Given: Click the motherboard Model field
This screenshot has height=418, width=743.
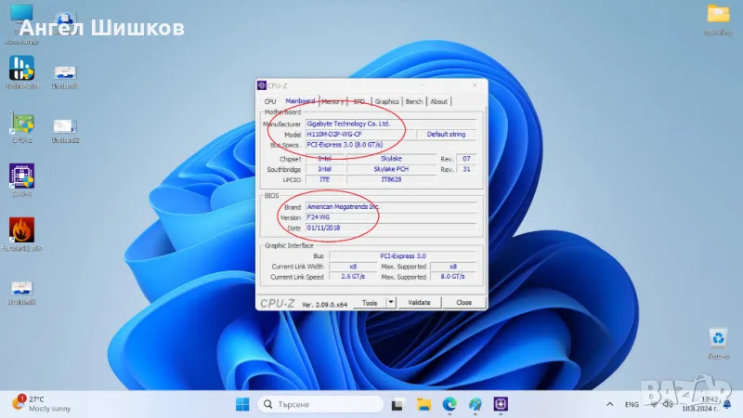Looking at the screenshot, I should click(358, 134).
